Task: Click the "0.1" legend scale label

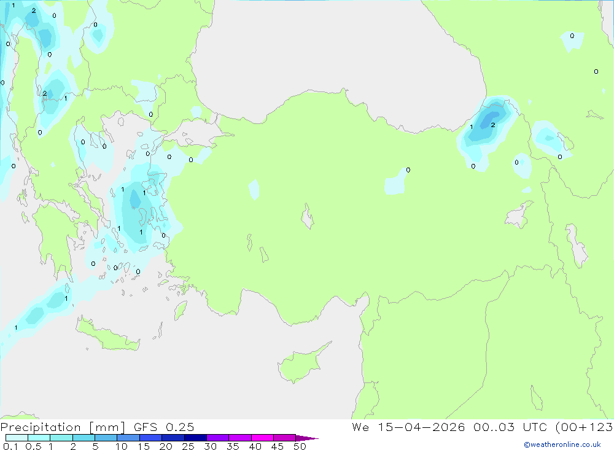Action: (x=10, y=446)
